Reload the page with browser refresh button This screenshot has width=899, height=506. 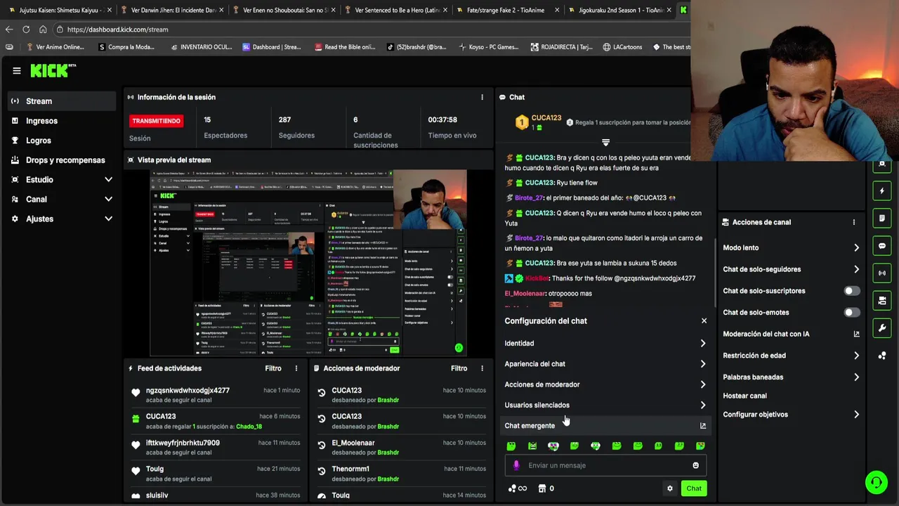click(26, 30)
